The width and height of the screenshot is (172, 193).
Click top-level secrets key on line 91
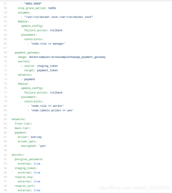[x=17, y=155]
